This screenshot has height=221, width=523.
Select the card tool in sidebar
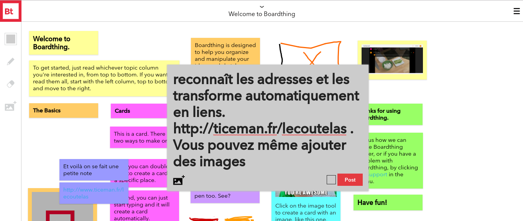click(x=11, y=39)
